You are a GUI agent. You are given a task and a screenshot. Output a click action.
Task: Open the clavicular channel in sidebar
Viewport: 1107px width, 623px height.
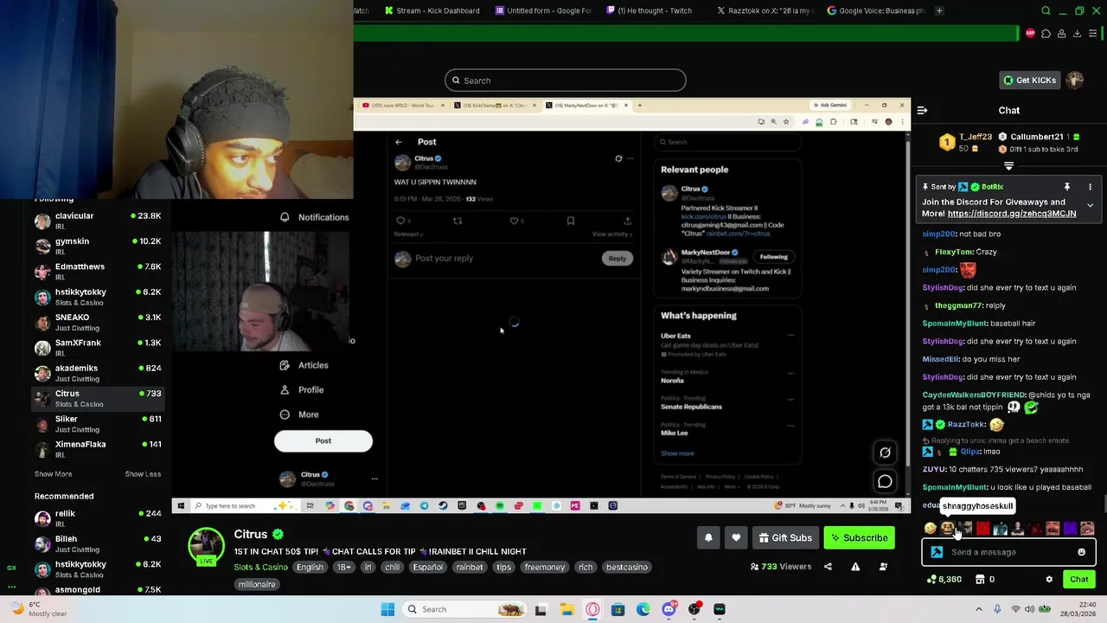(x=98, y=221)
